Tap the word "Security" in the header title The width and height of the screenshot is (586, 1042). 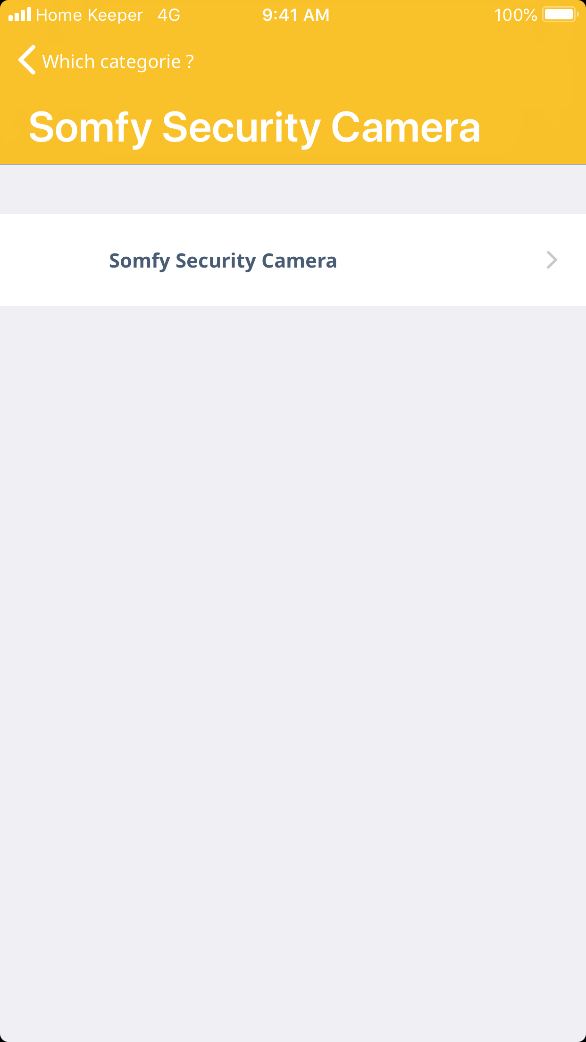tap(241, 127)
